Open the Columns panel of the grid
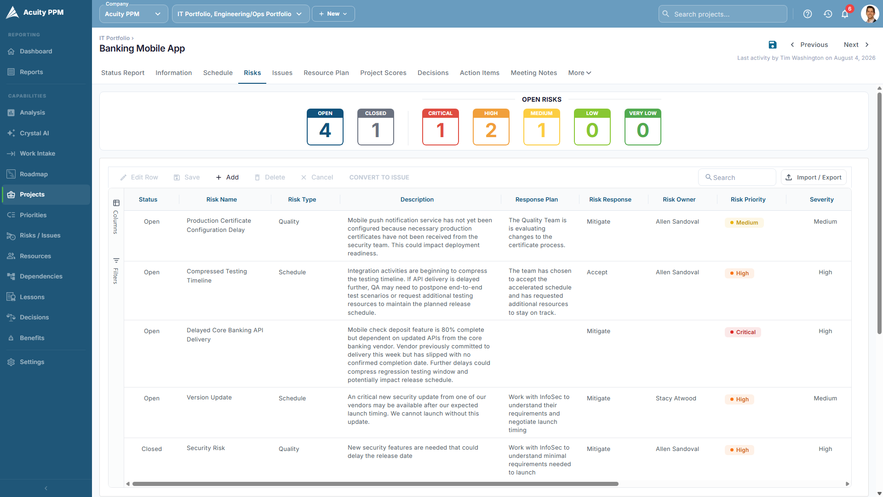 [x=116, y=217]
